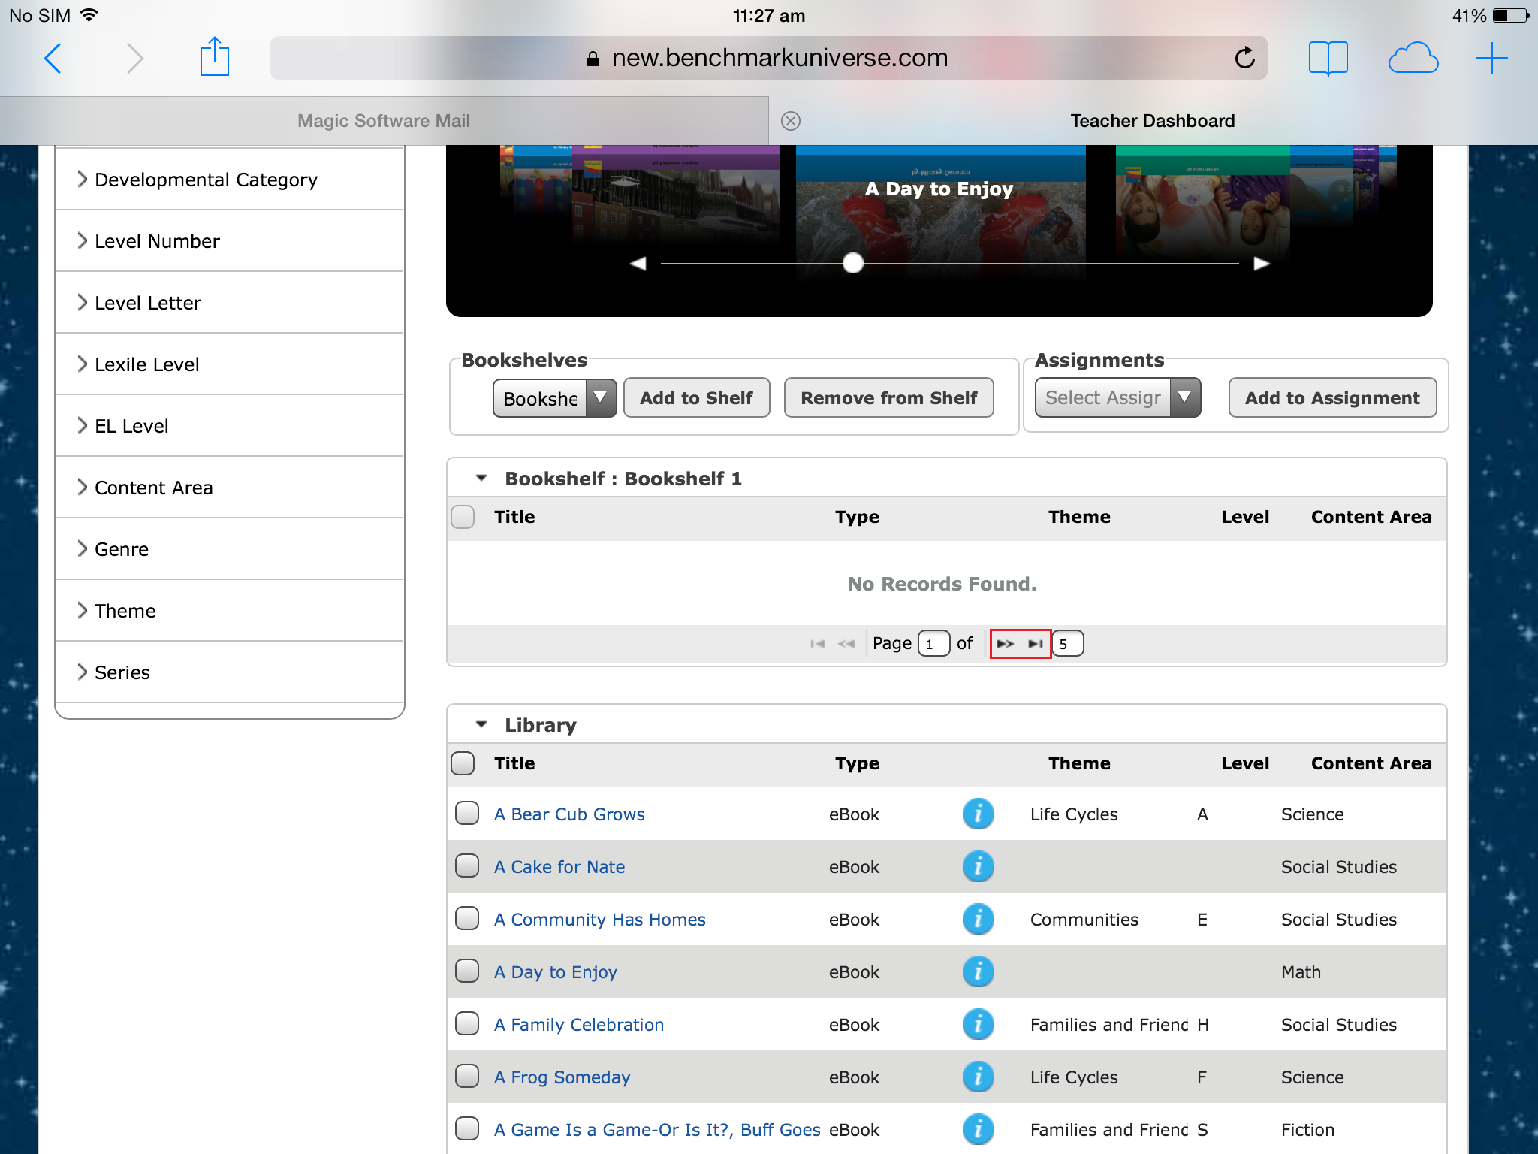
Task: Expand Genre filter
Action: [229, 549]
